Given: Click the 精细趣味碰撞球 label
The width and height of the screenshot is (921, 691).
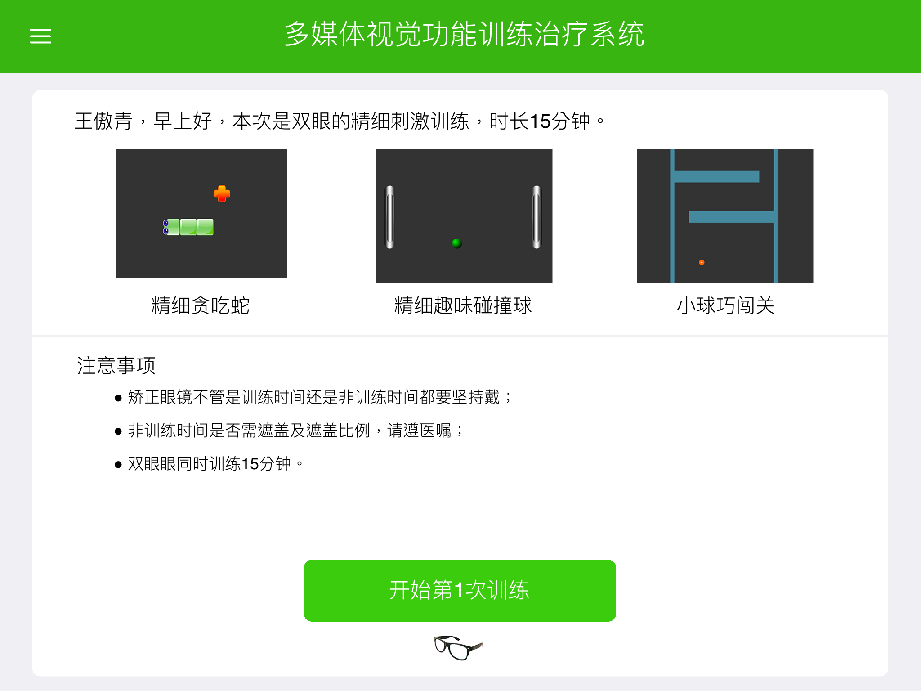Looking at the screenshot, I should [x=463, y=305].
